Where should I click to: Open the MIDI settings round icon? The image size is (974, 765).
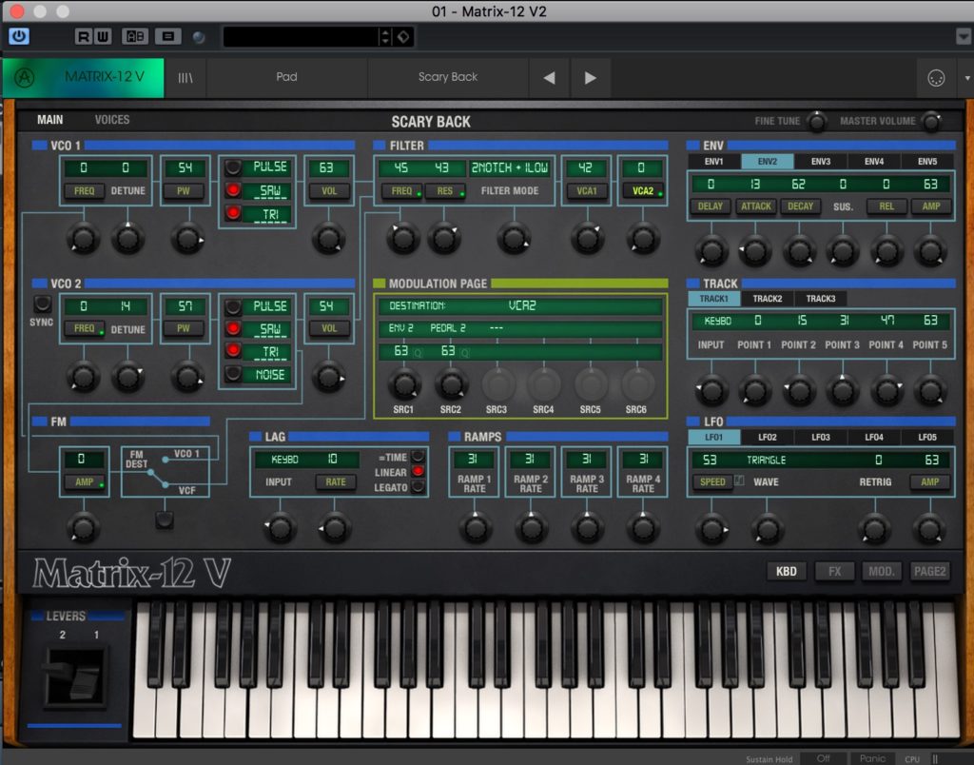(936, 78)
